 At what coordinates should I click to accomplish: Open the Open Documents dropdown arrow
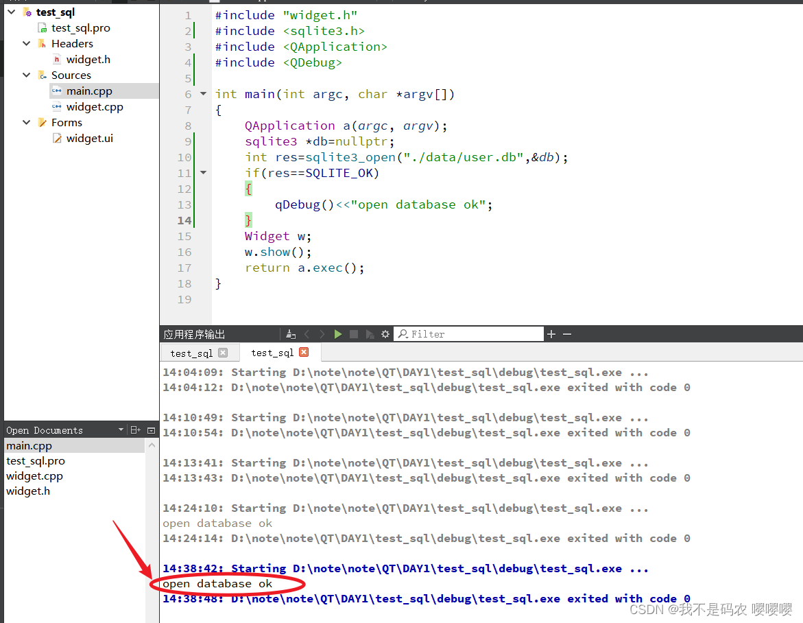(121, 430)
